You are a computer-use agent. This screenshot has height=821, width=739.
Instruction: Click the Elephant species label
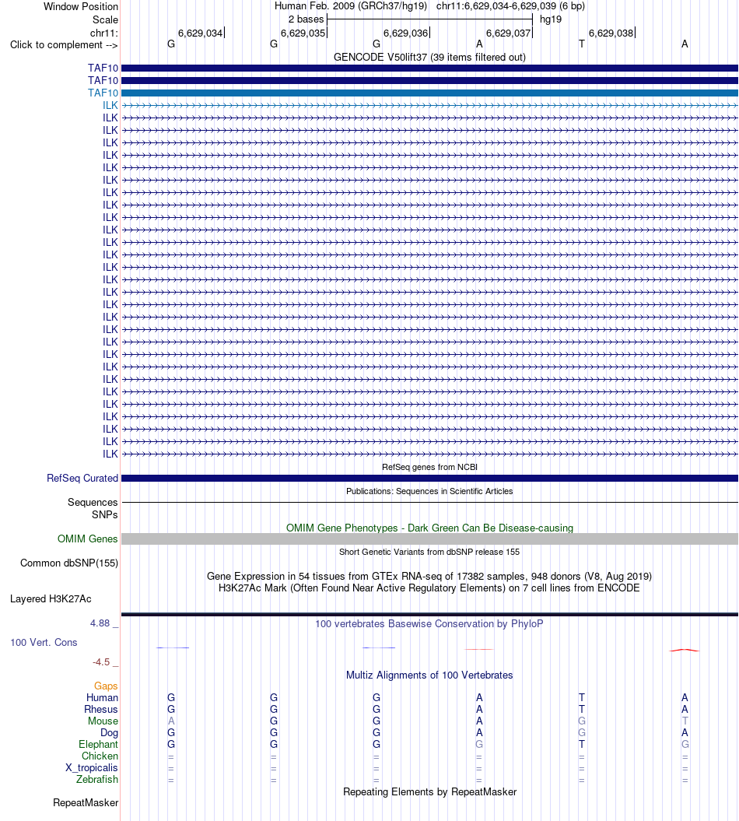[98, 745]
